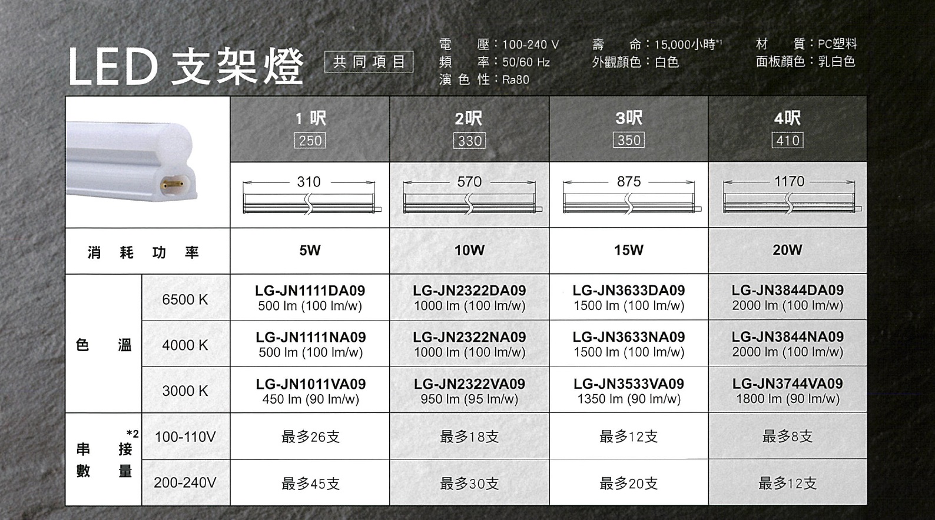
Task: Click the boxed 410 label under 4呎
Action: pos(788,140)
